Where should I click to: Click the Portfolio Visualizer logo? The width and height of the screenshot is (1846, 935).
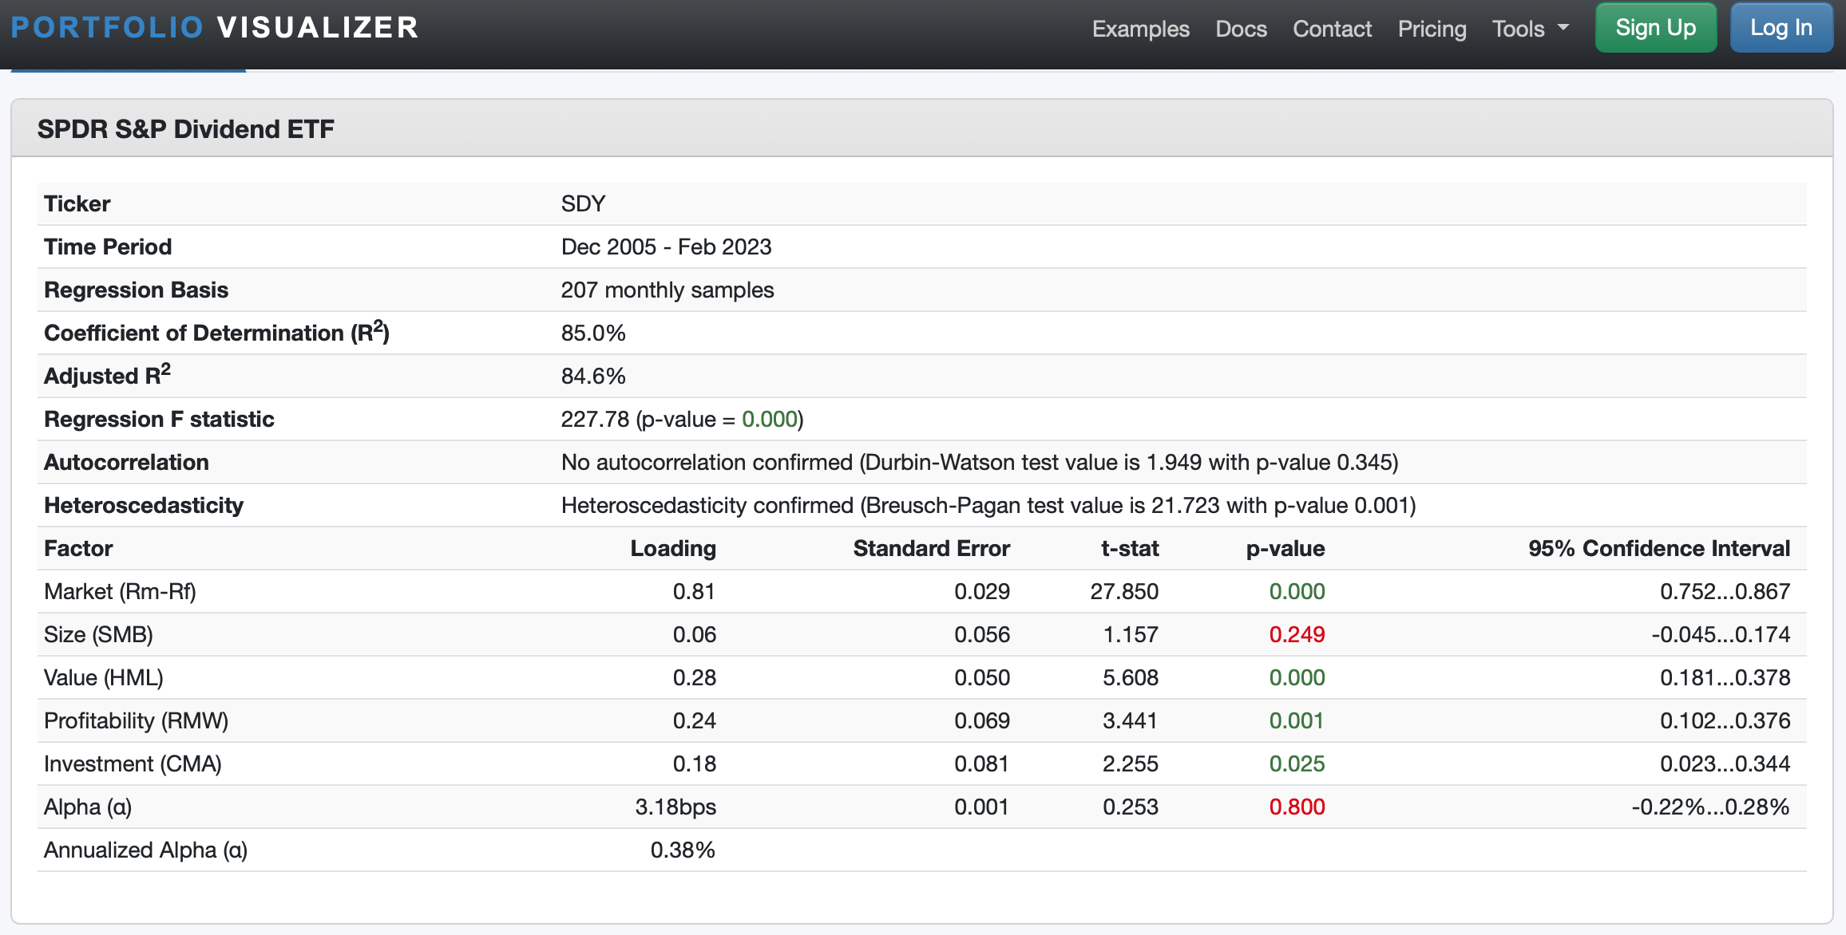pos(214,28)
